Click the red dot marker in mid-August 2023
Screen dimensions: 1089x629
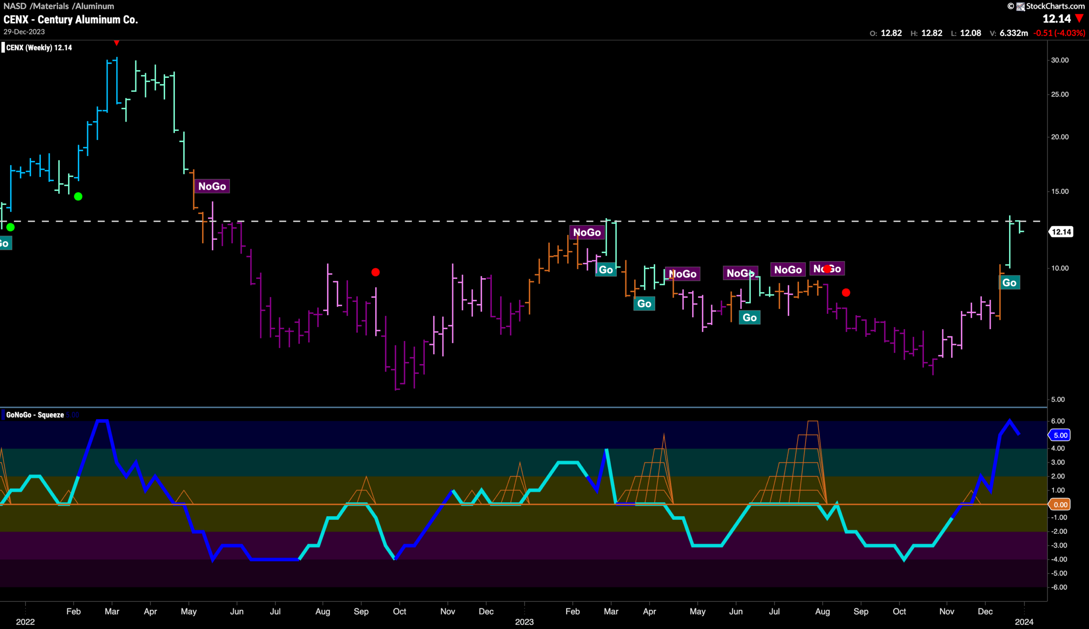(x=846, y=293)
